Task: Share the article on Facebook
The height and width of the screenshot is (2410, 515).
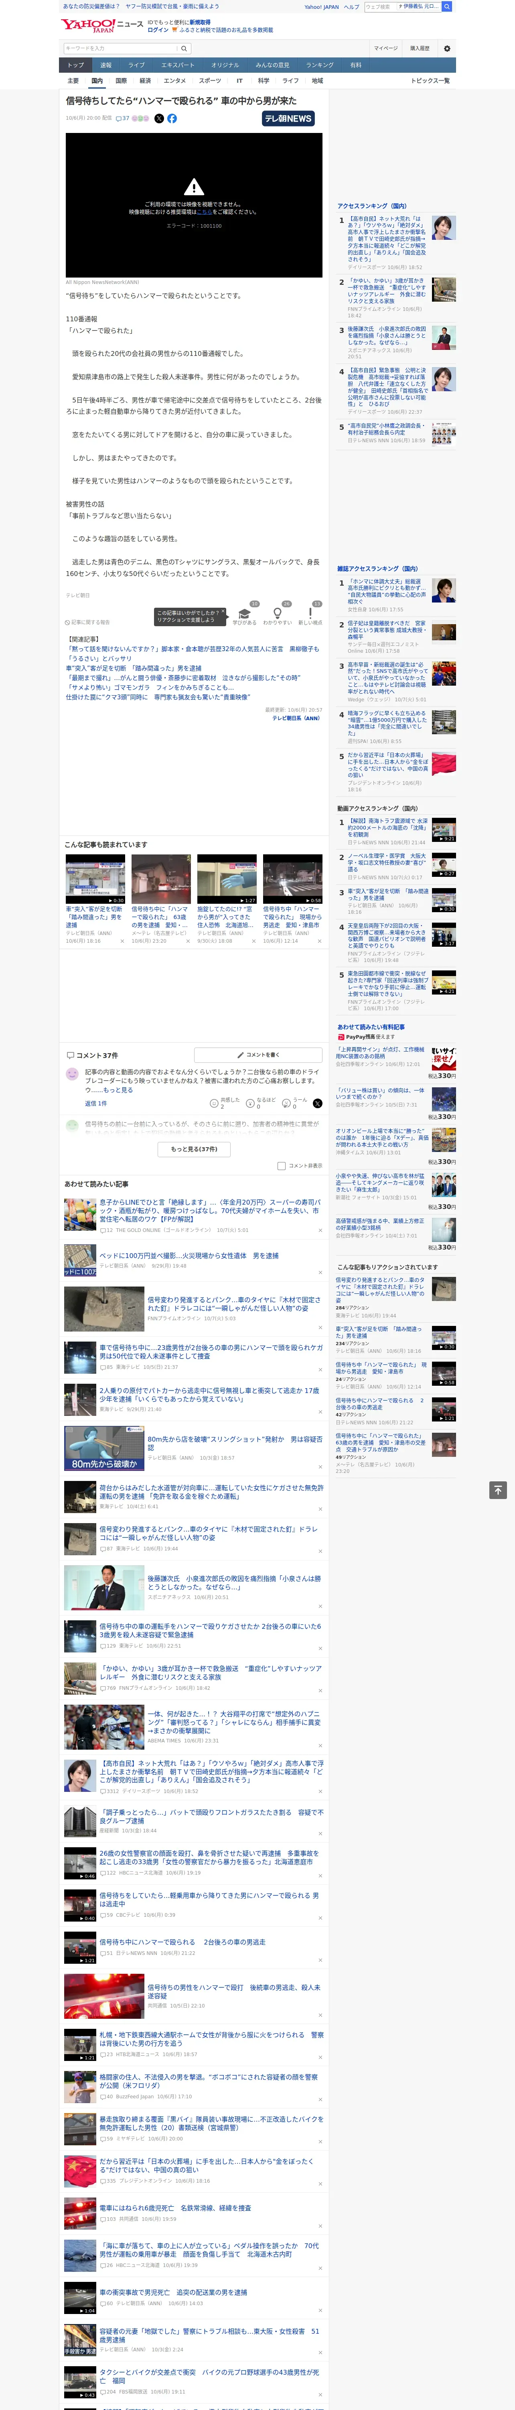Action: point(172,119)
